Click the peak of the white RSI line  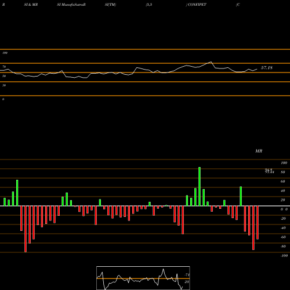tap(211, 62)
